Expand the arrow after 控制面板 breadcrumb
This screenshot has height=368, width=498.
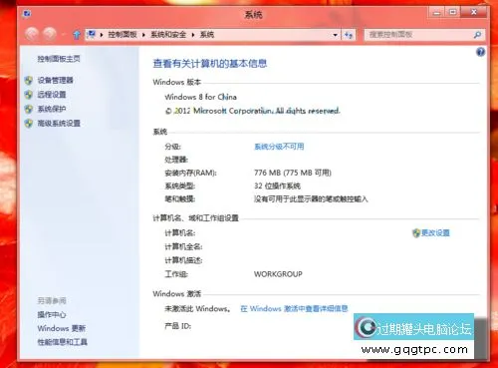tap(143, 35)
